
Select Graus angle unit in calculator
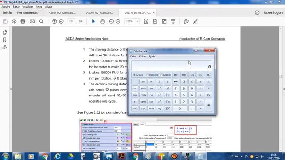point(138,75)
